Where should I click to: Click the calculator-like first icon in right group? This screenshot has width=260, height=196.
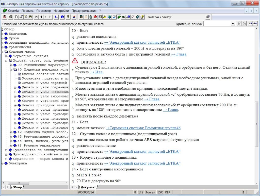point(82,17)
